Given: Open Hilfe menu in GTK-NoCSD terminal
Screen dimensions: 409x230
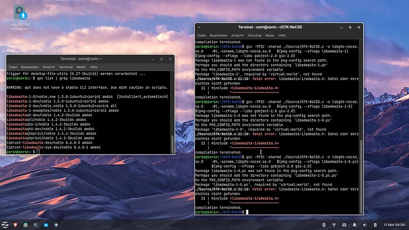Looking at the screenshot, I should pos(282,36).
